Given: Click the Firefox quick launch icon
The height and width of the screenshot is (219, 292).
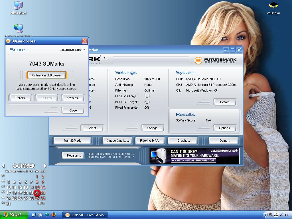Looking at the screenshot, I should 54,215.
